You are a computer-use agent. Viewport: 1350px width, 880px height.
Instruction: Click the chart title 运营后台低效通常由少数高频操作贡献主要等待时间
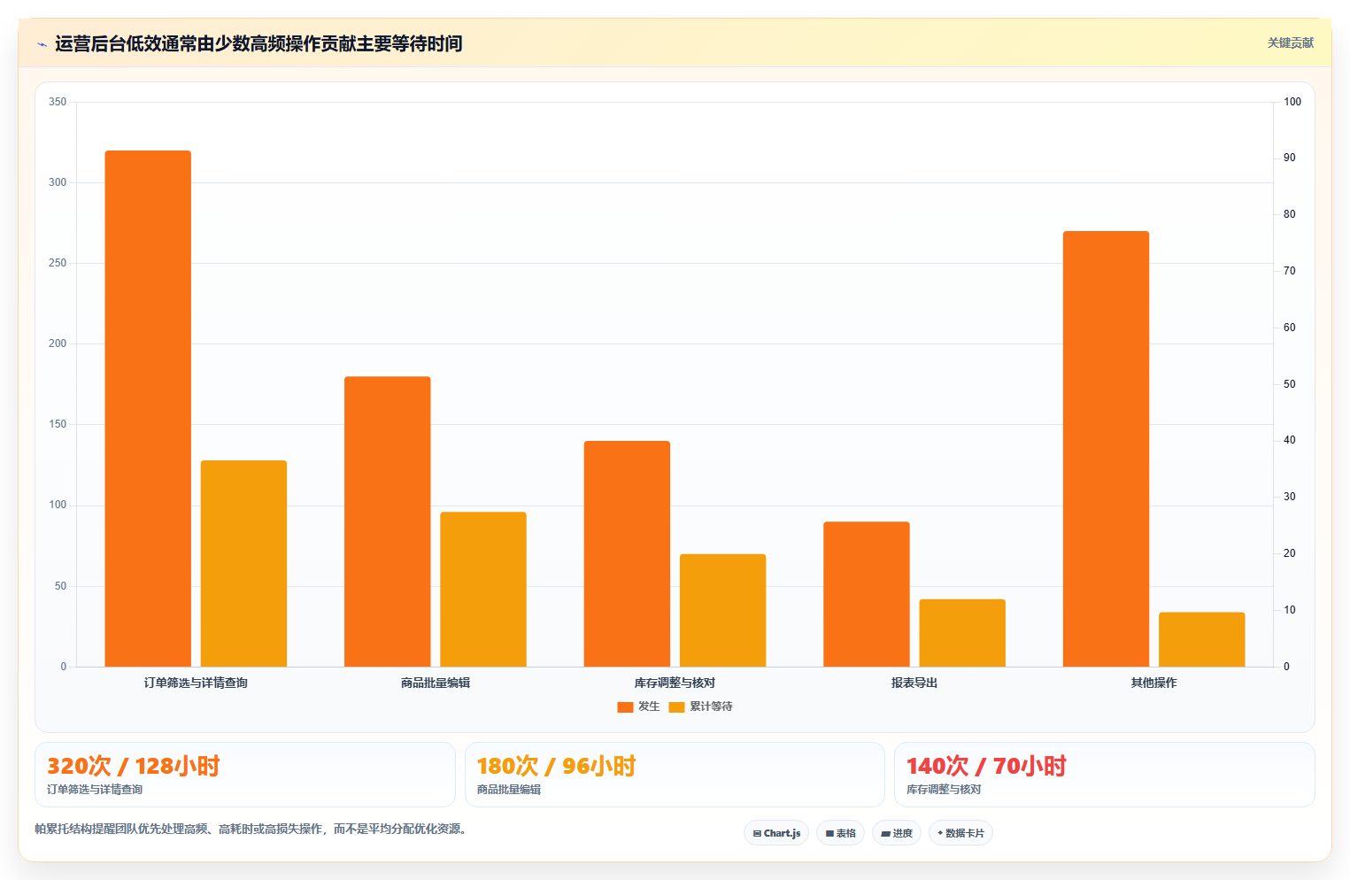coord(258,43)
